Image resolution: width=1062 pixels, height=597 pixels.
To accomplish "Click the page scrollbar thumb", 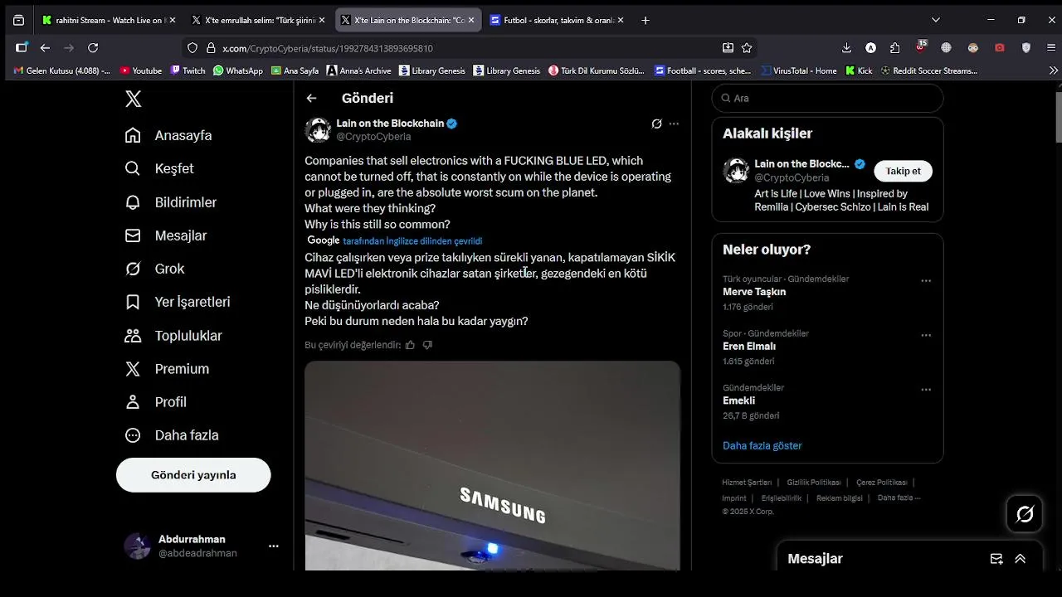I will [1058, 116].
